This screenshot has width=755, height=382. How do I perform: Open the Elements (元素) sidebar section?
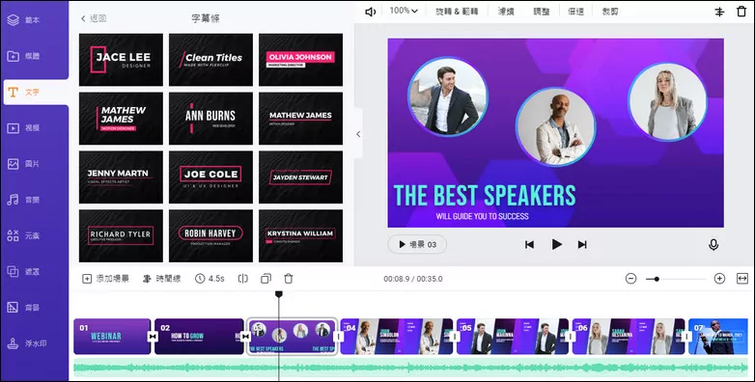point(24,235)
